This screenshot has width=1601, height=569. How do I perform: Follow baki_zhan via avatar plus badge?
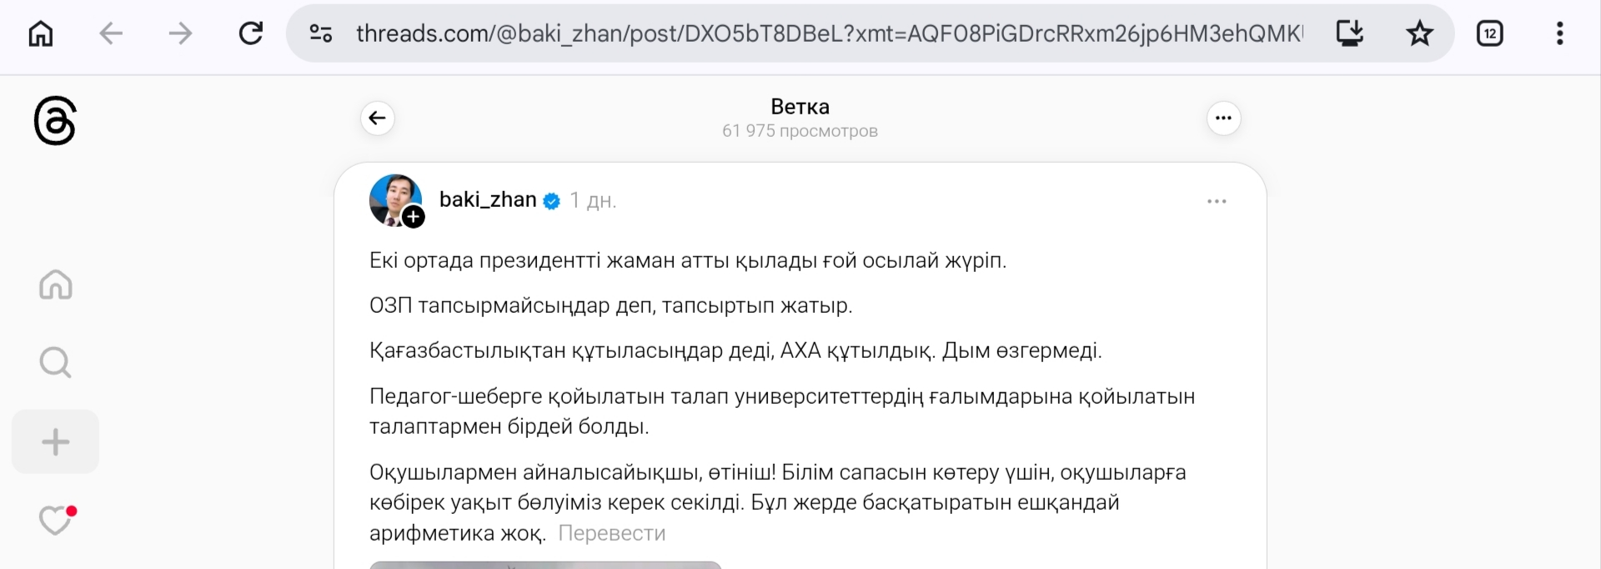414,217
